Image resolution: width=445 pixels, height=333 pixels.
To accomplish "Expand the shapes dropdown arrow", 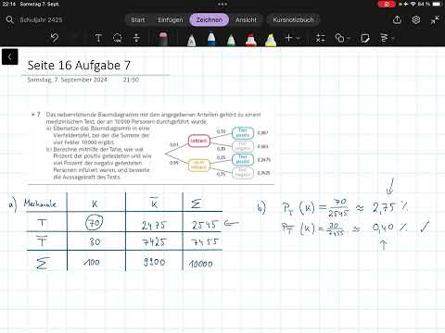I will click(x=349, y=39).
